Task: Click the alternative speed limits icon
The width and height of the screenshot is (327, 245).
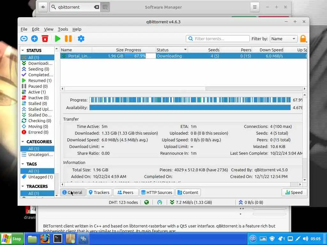Action: (160, 202)
